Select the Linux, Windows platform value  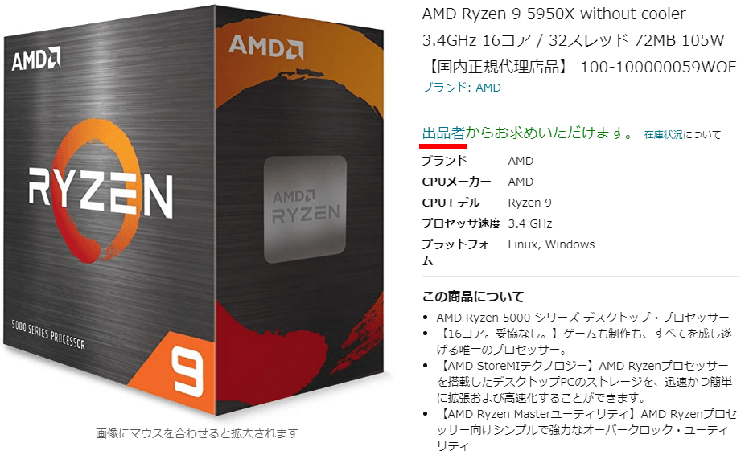click(551, 244)
